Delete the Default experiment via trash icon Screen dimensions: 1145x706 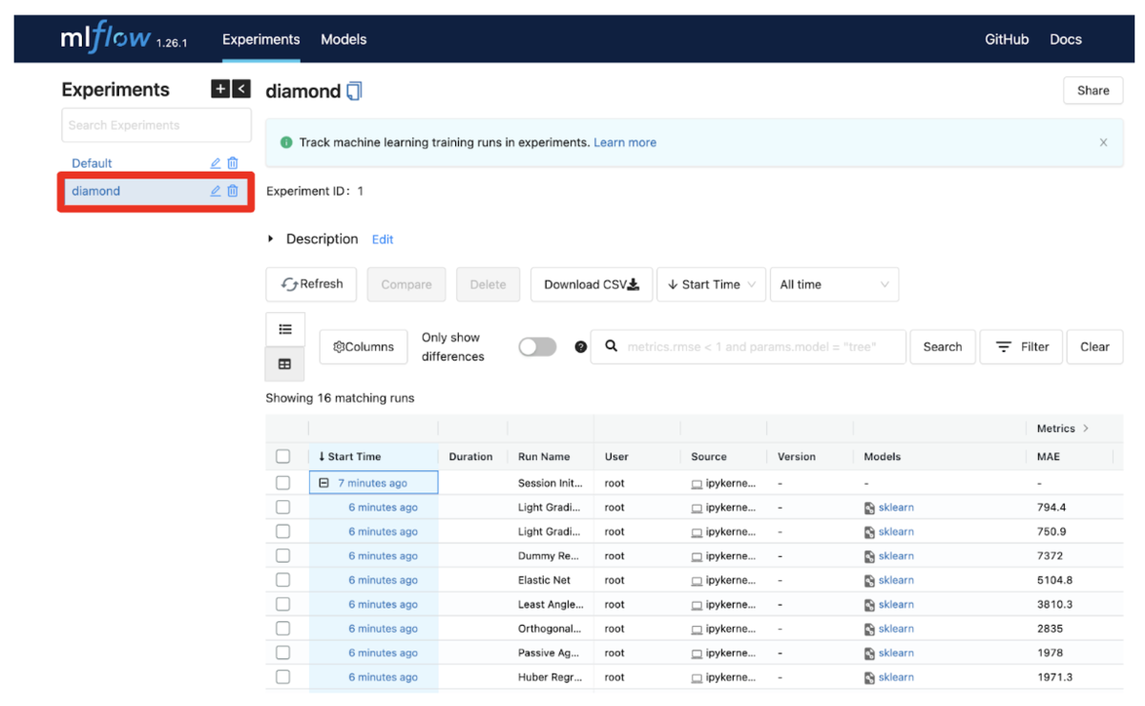(x=233, y=163)
